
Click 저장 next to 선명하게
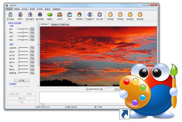point(32,48)
